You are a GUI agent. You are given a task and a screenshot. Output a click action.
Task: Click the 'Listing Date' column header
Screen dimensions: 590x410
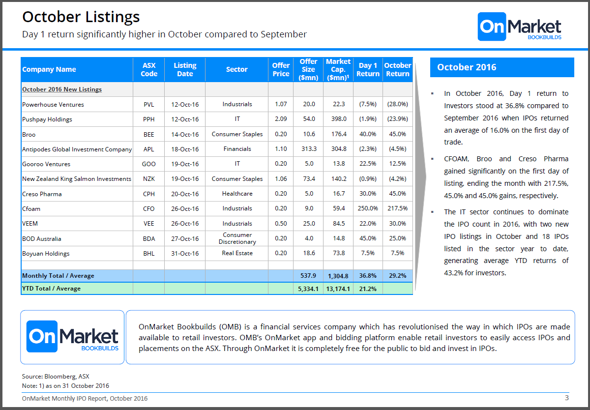point(185,69)
